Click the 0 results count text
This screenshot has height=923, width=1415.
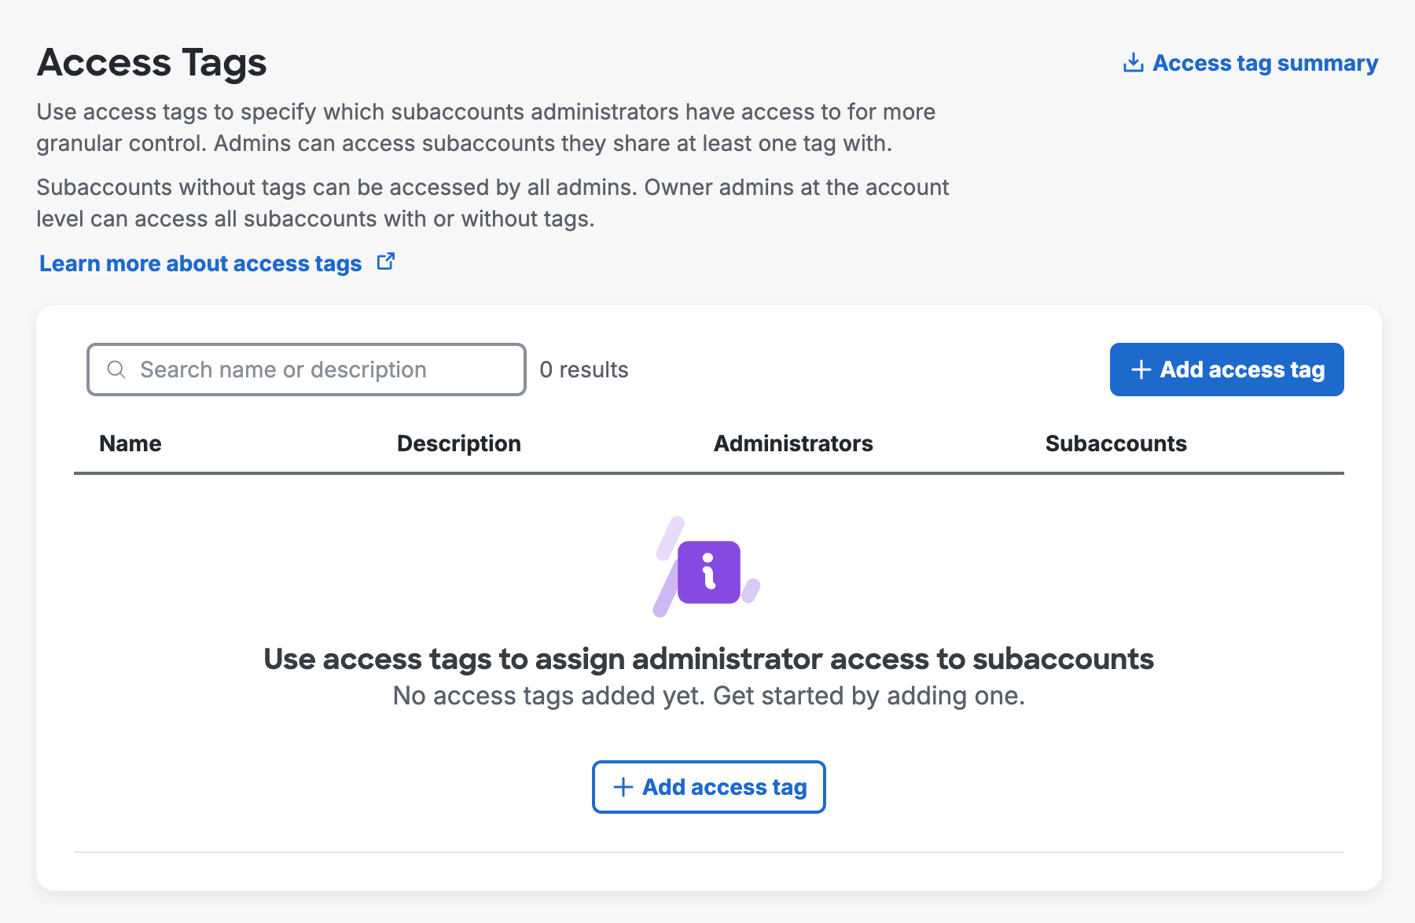584,370
